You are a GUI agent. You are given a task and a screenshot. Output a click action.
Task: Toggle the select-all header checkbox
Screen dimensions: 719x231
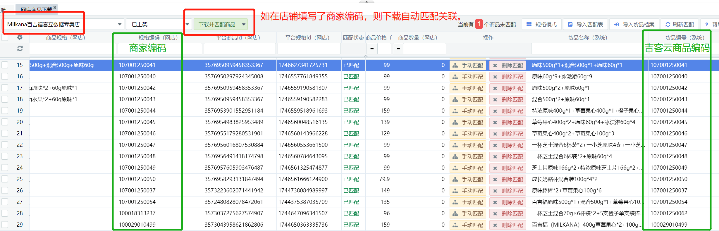5,38
